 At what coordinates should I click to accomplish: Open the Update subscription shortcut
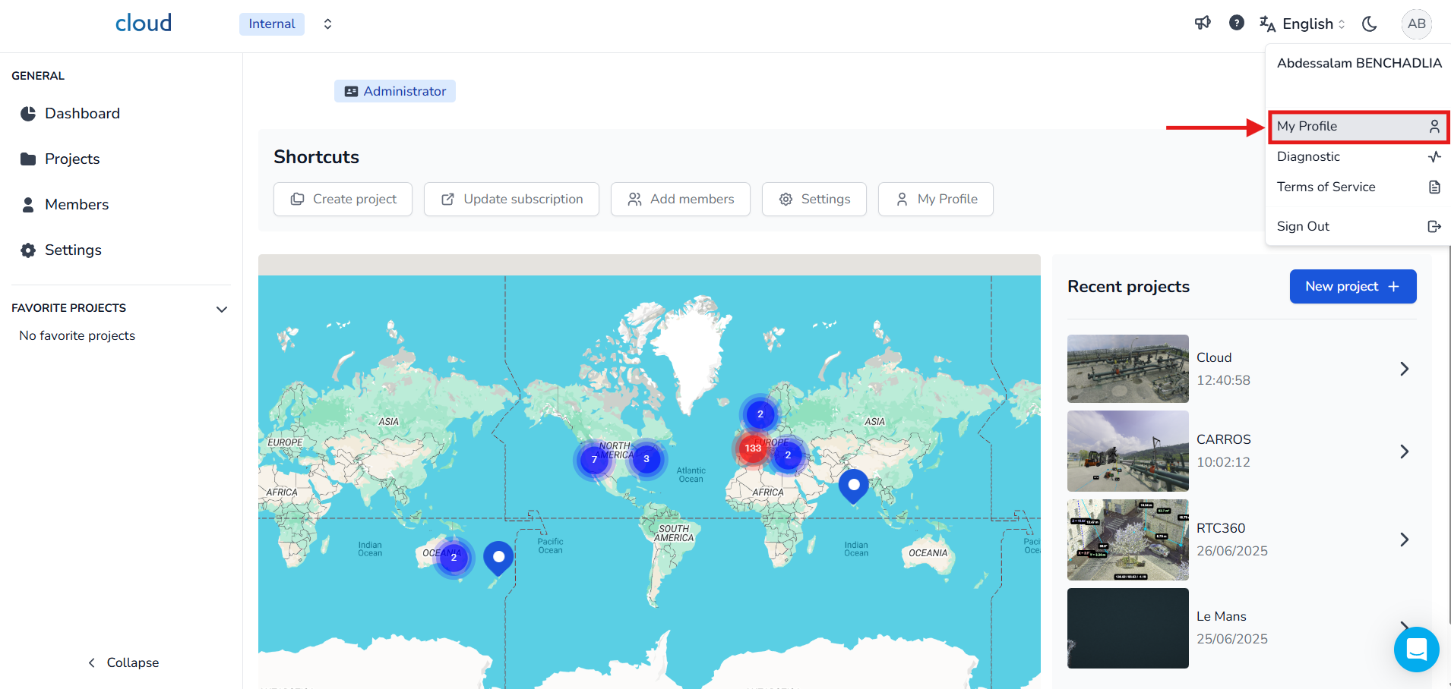511,199
